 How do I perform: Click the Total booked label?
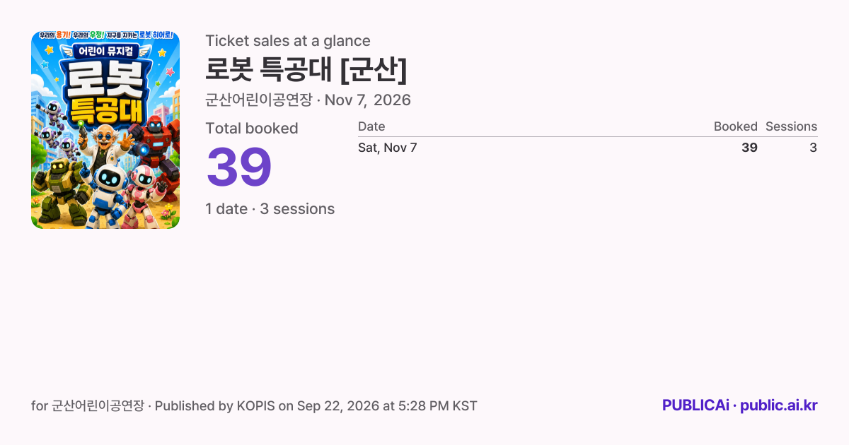tap(252, 129)
